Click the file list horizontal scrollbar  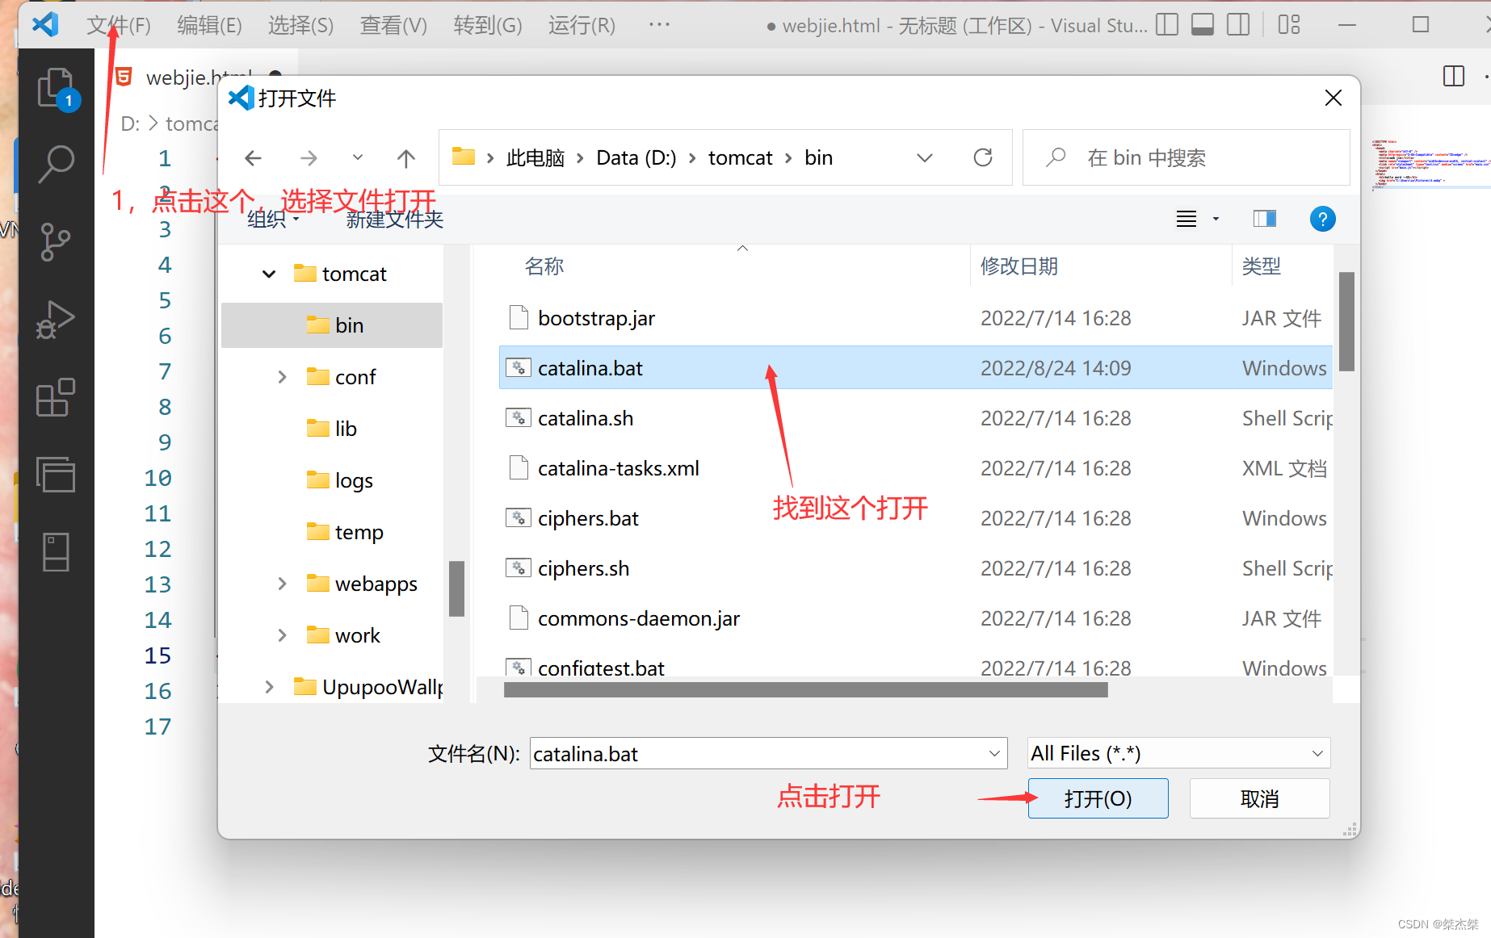805,689
